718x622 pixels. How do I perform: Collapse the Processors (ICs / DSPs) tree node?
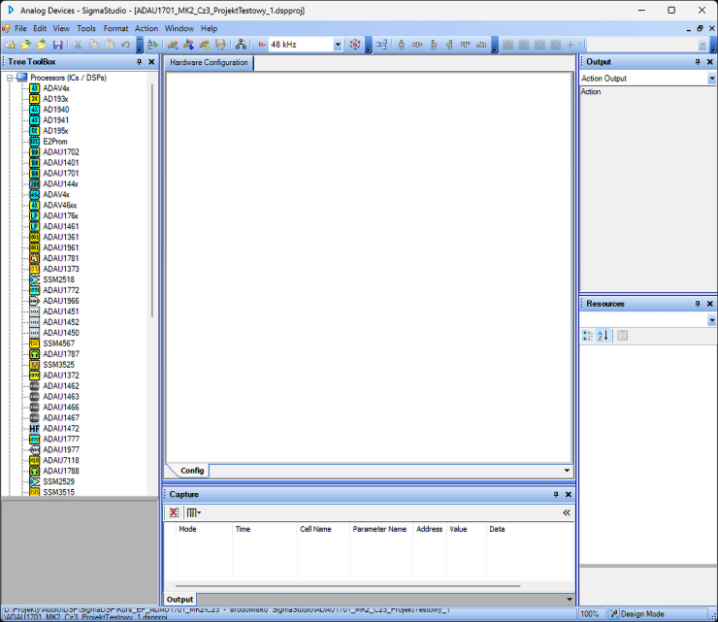(9, 78)
